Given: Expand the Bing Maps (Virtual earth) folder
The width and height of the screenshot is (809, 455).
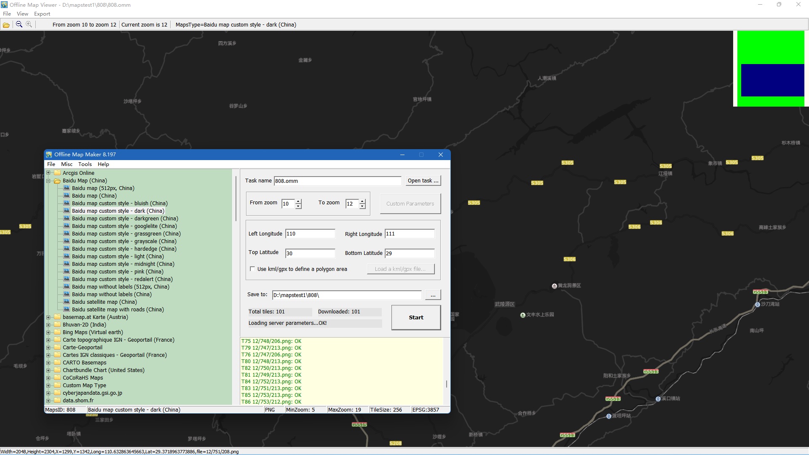Looking at the screenshot, I should (48, 332).
